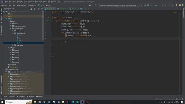Switch to Cat.java editor tab
This screenshot has width=185, height=104.
tap(85, 9)
